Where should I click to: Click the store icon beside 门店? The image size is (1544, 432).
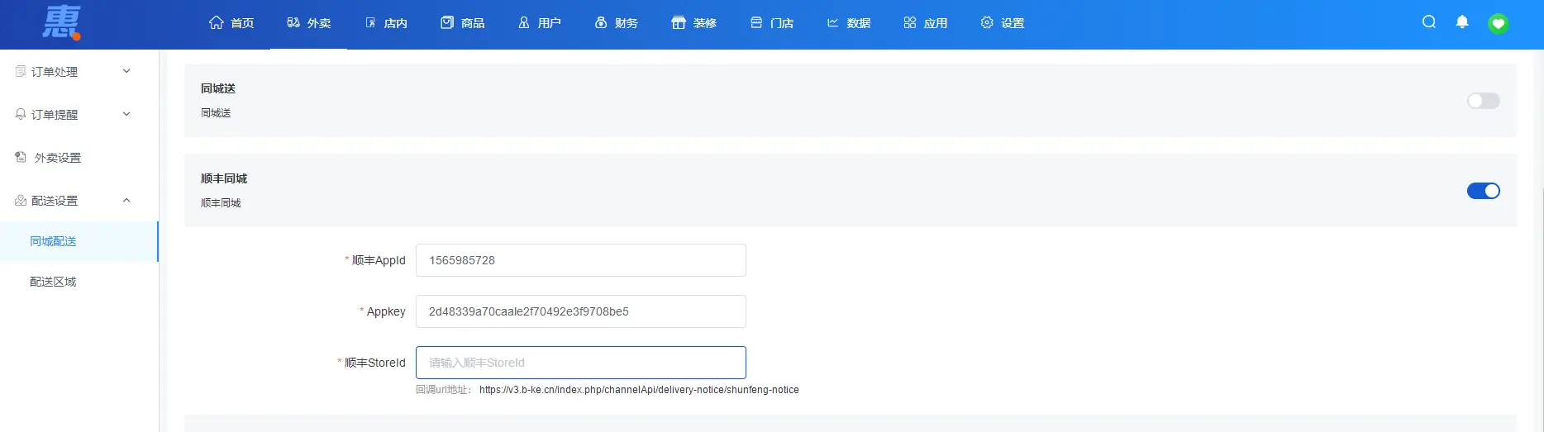point(756,22)
